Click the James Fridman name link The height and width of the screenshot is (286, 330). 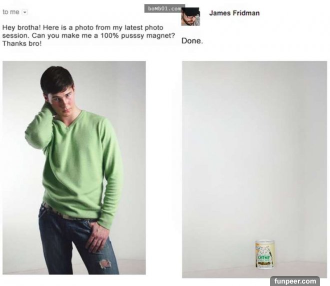click(234, 13)
